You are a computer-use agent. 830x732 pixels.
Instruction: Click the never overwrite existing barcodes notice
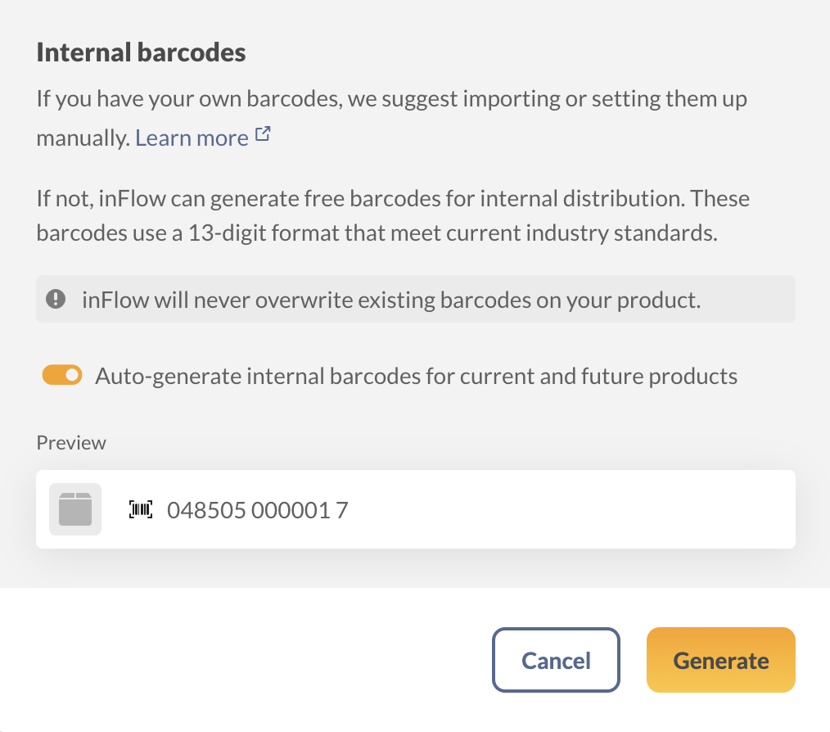click(x=390, y=300)
